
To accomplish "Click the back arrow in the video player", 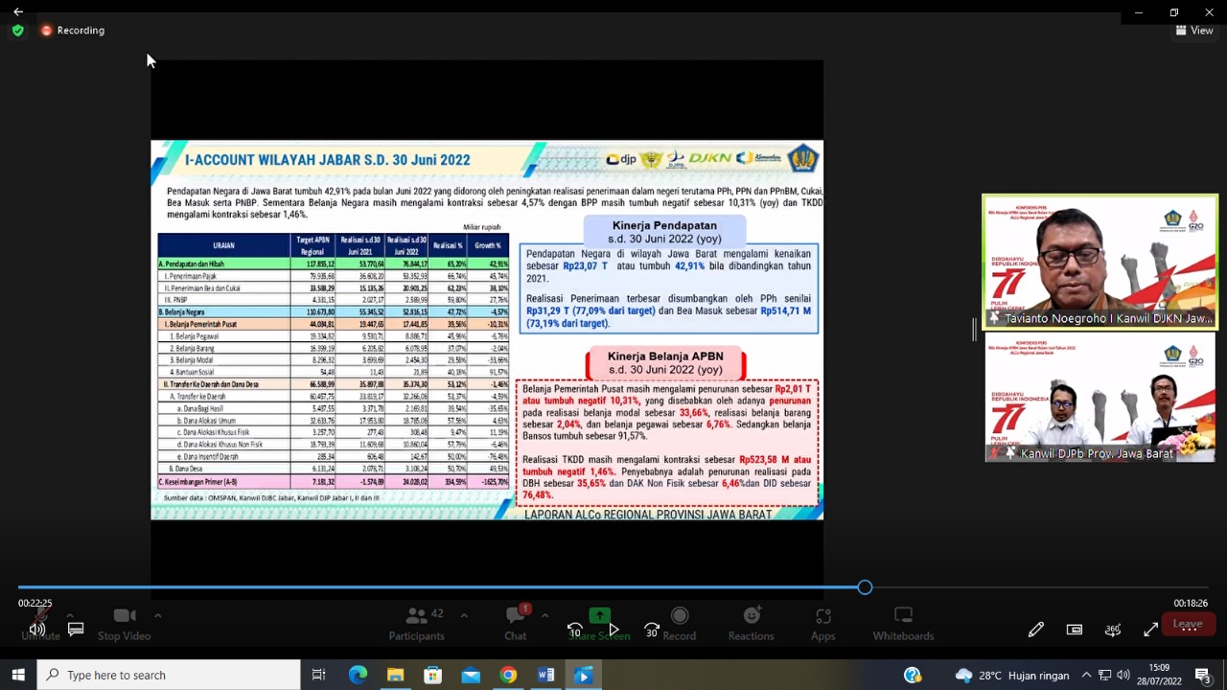I will point(18,11).
